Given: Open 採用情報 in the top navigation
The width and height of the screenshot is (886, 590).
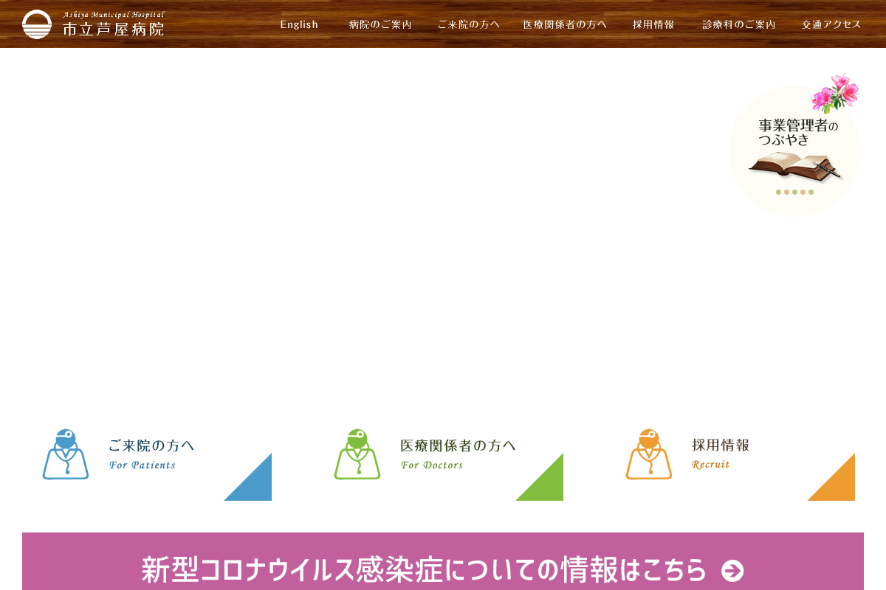Looking at the screenshot, I should [x=653, y=24].
